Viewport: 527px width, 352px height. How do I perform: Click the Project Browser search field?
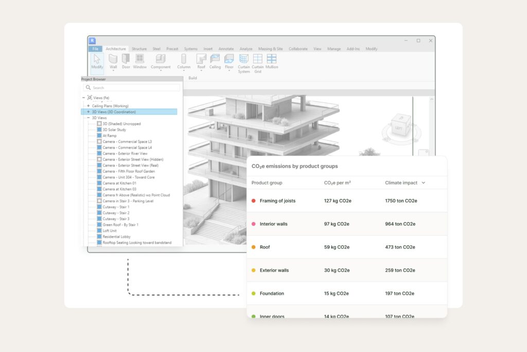pyautogui.click(x=131, y=88)
